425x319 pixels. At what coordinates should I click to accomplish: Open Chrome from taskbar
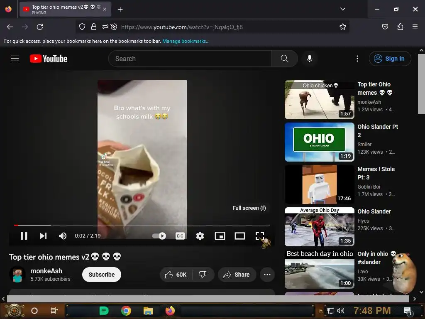coord(126,311)
